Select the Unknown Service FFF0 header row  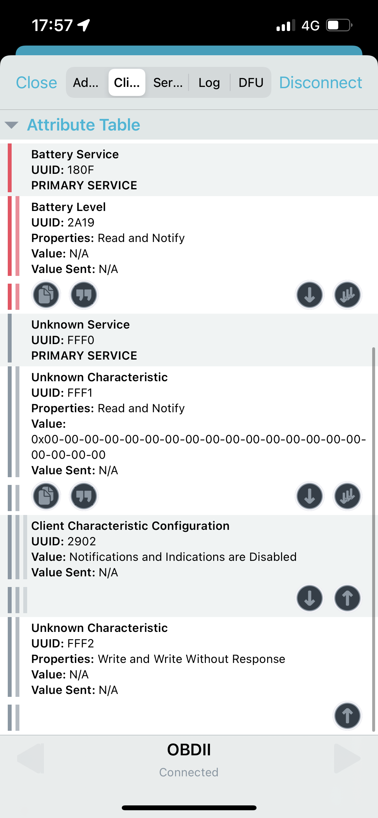coord(189,340)
